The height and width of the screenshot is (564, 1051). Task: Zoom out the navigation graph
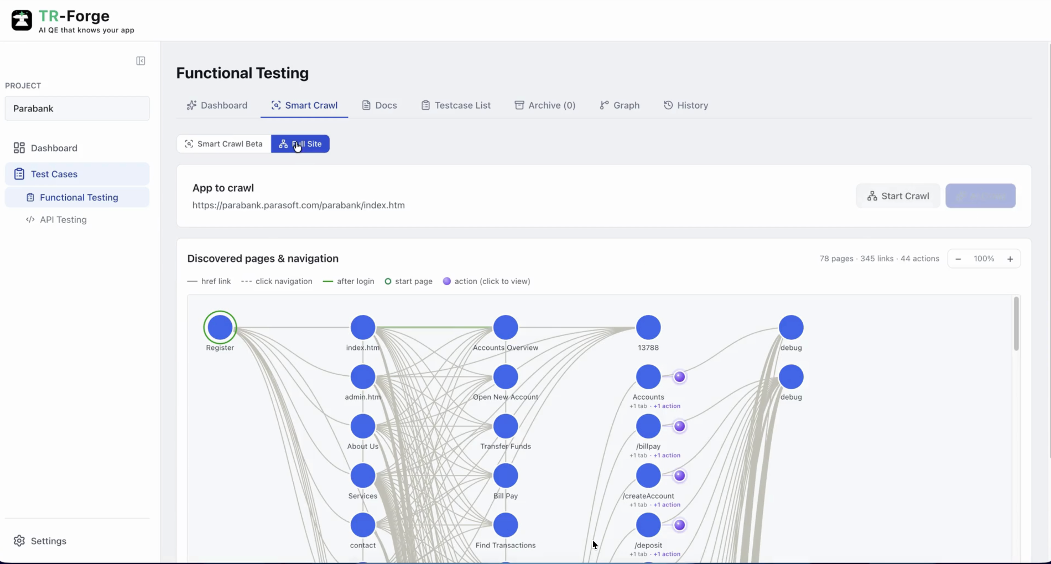point(958,259)
